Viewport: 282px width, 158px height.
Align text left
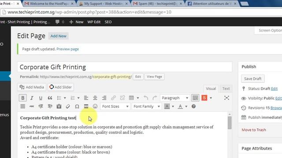[86, 98]
